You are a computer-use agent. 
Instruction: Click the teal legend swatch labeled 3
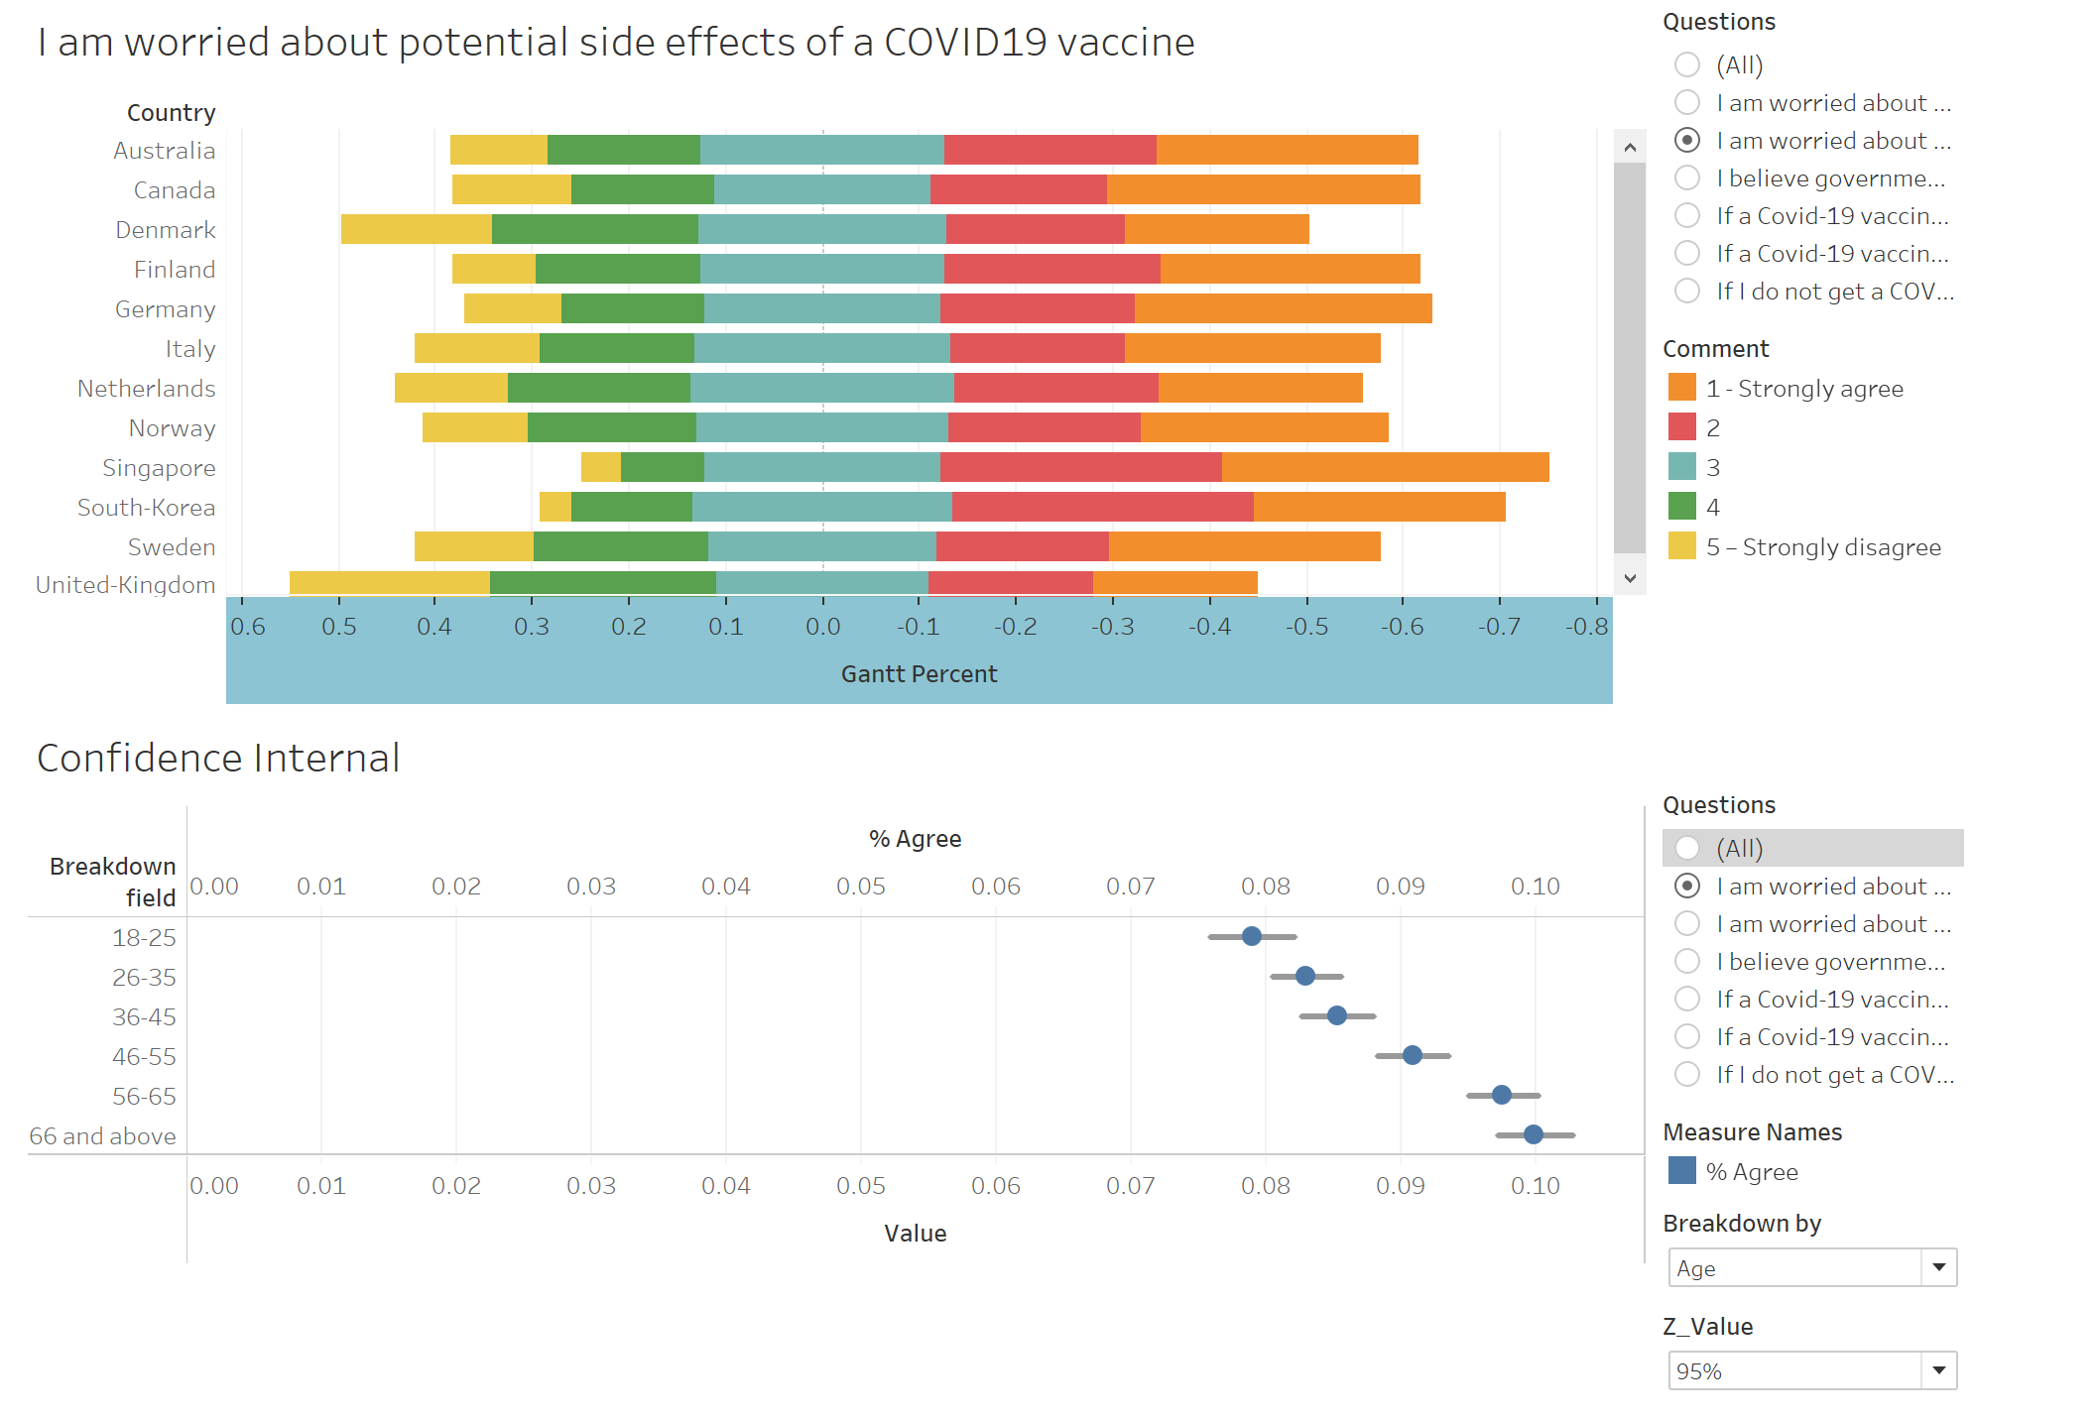click(1681, 467)
